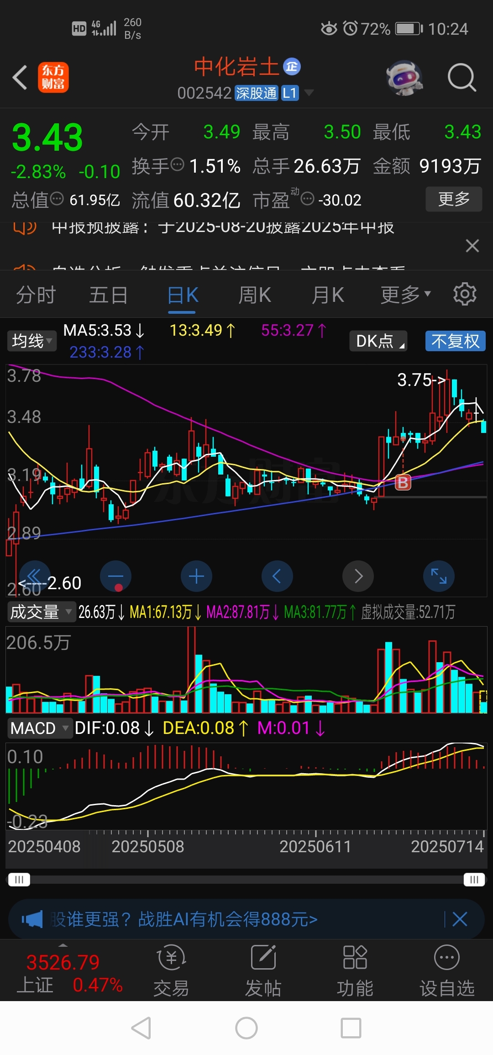The image size is (493, 1055).
Task: Open the 设自选 watchlist icon
Action: tap(447, 970)
